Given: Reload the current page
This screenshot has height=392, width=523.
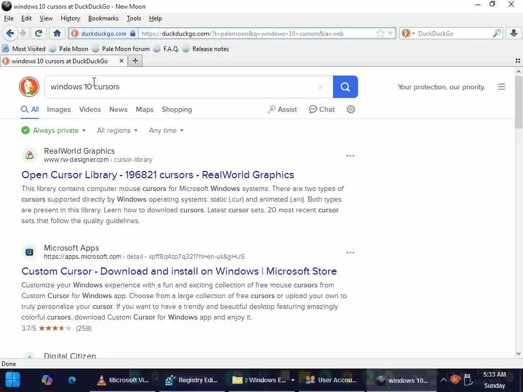Looking at the screenshot, I should coord(39,33).
